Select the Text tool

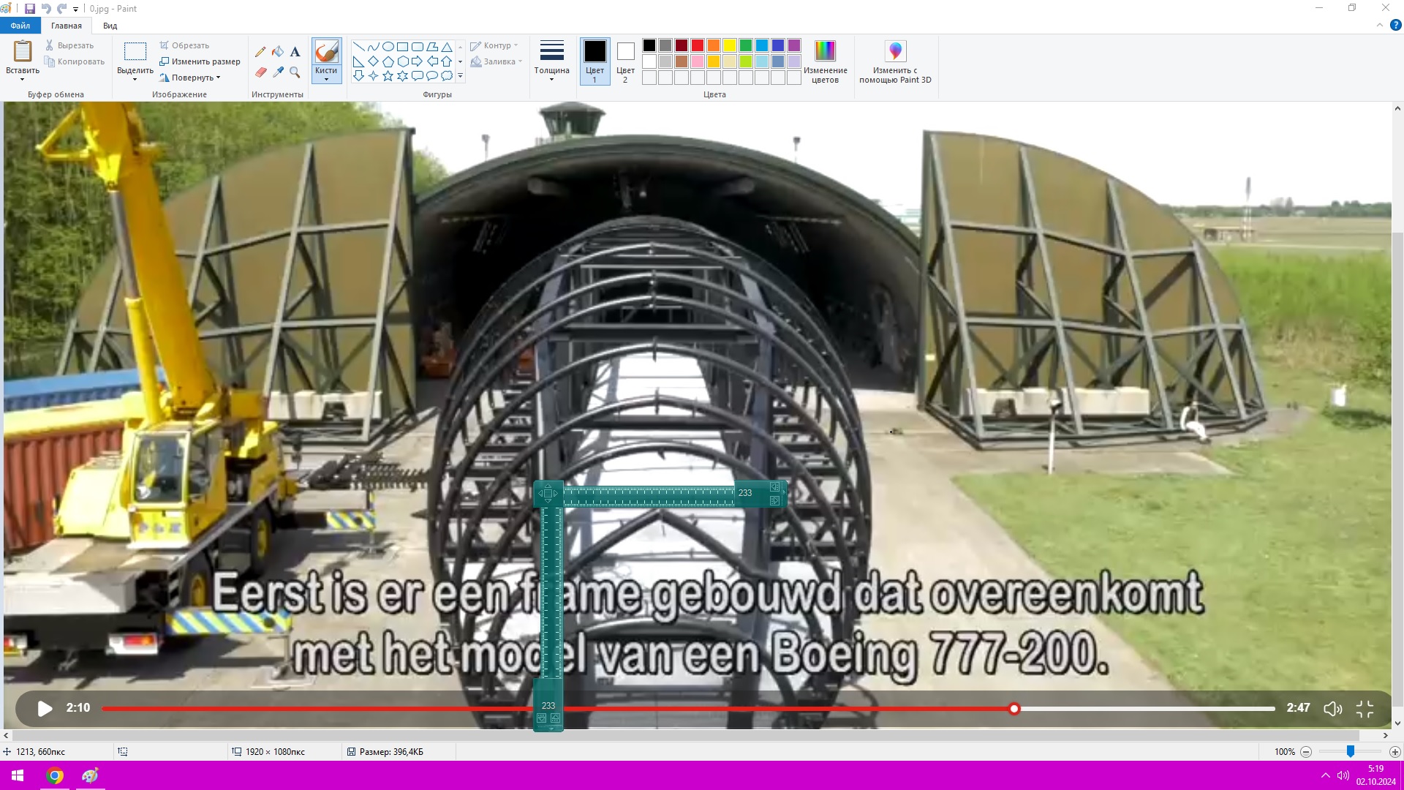pos(295,52)
